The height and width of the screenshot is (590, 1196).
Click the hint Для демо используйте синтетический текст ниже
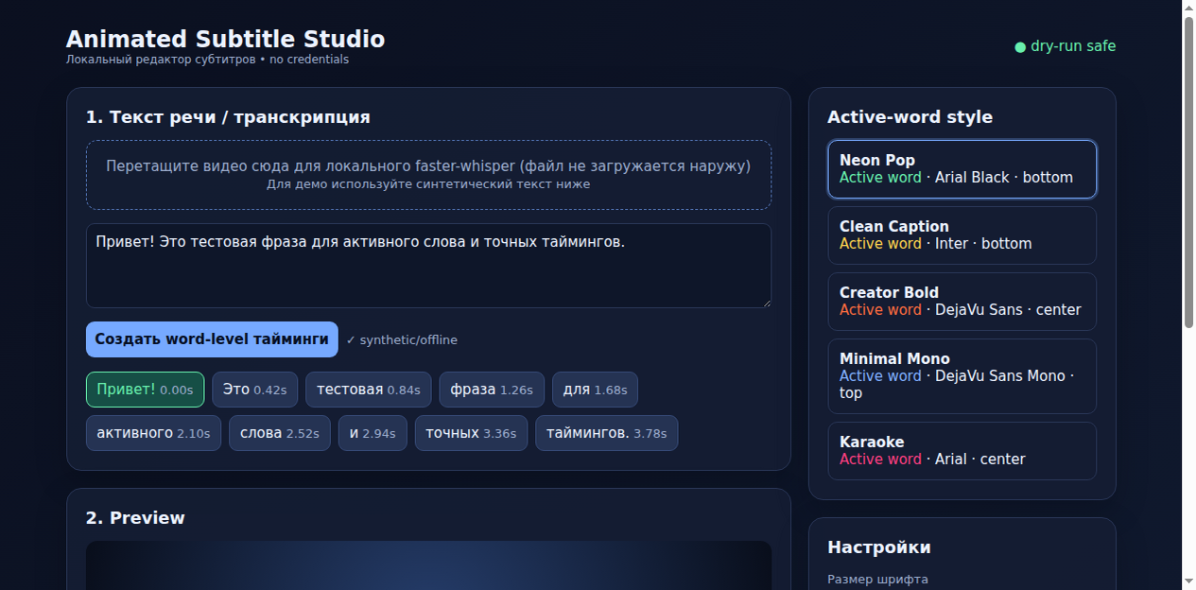point(428,184)
